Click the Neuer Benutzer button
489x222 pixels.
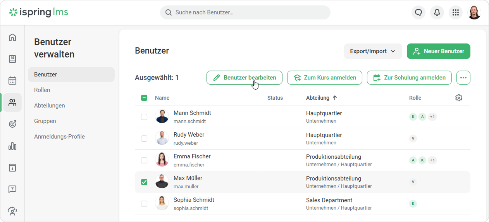tap(438, 51)
